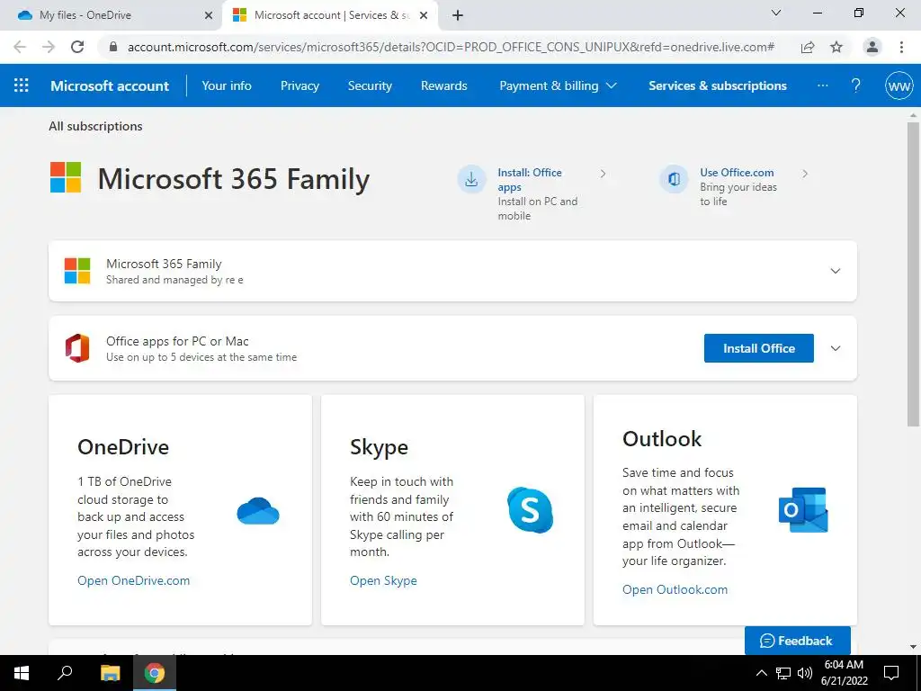Open a new browser tab
Screen dimensions: 921x691
pyautogui.click(x=458, y=15)
